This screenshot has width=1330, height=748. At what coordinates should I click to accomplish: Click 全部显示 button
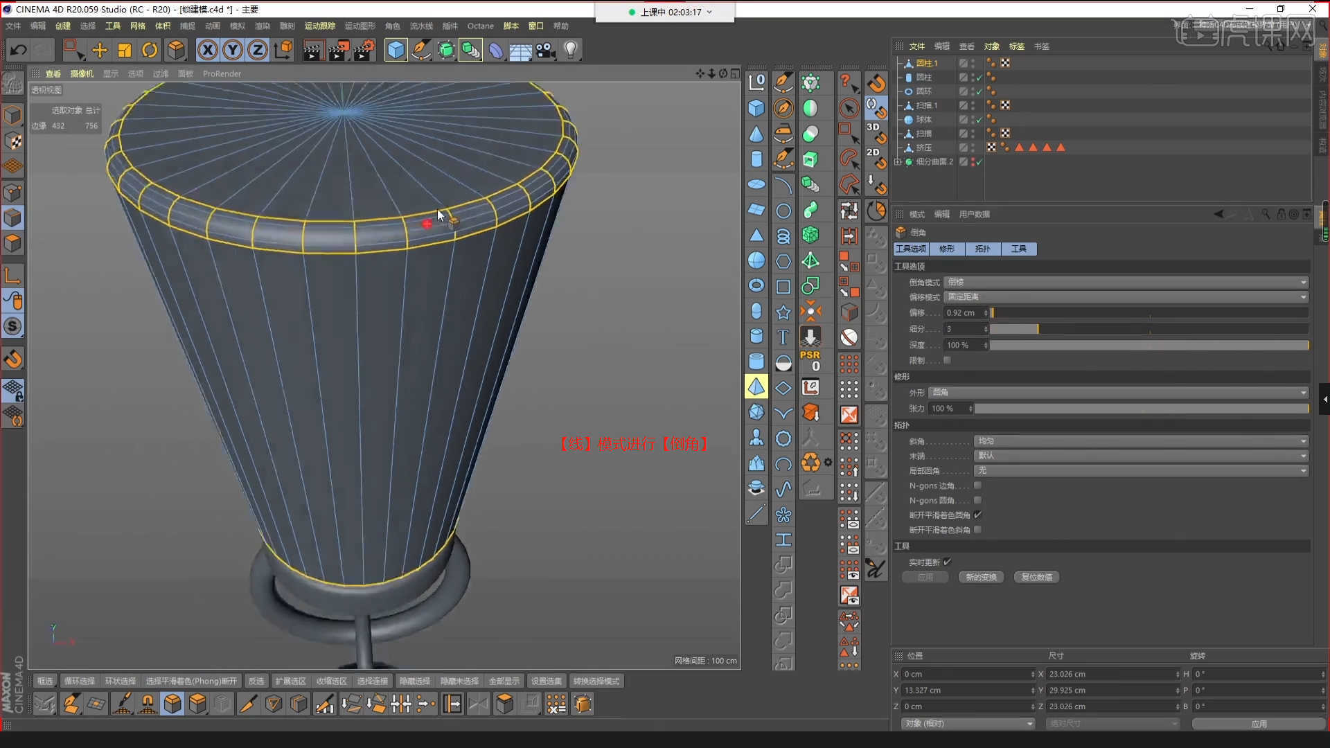pyautogui.click(x=504, y=681)
